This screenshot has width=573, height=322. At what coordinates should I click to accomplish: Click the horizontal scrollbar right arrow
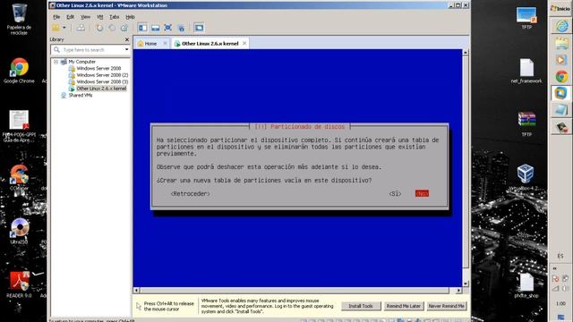[x=458, y=291]
